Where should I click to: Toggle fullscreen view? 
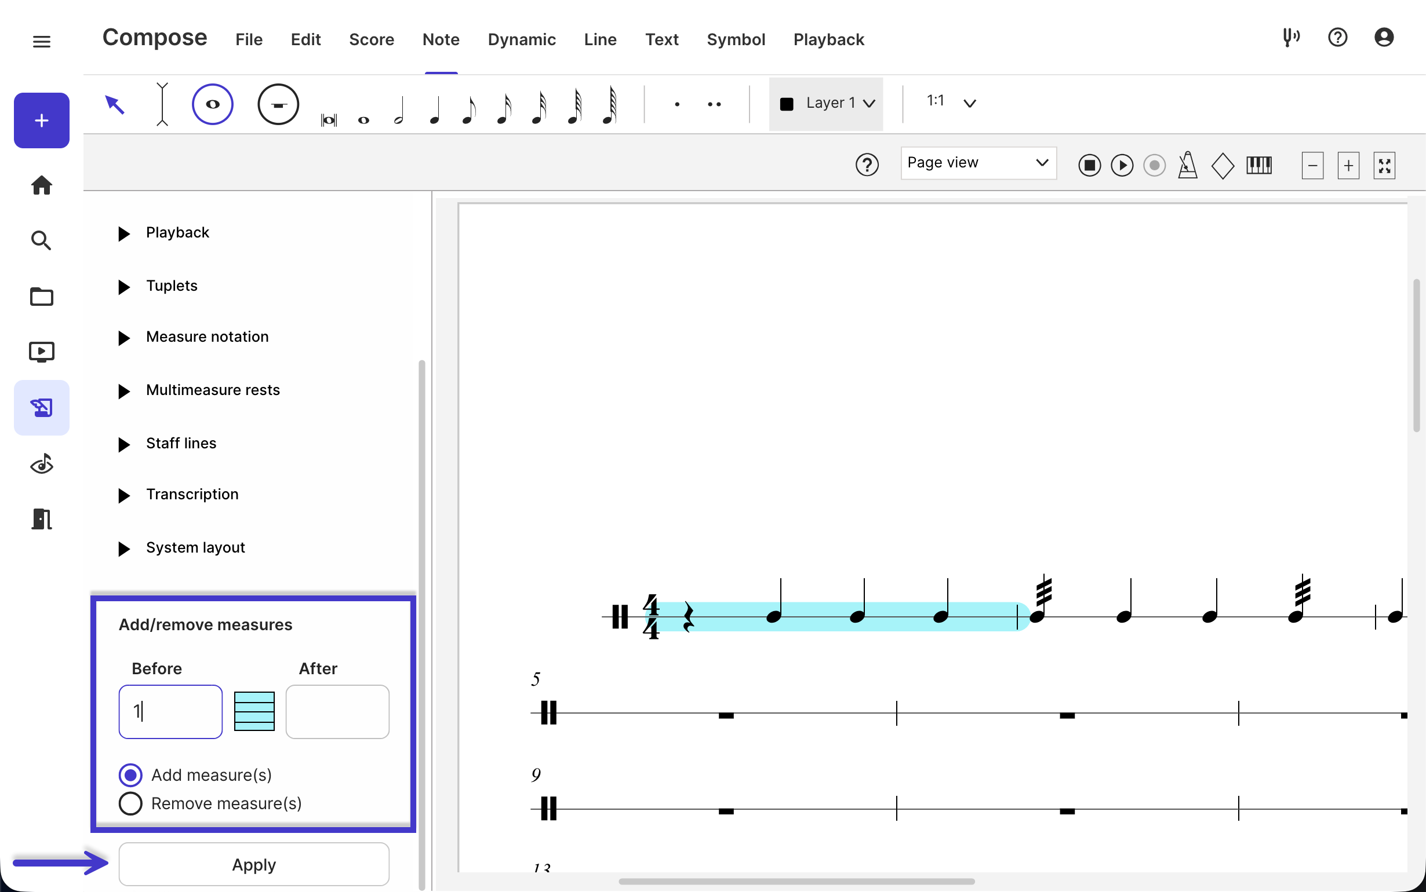pyautogui.click(x=1384, y=166)
